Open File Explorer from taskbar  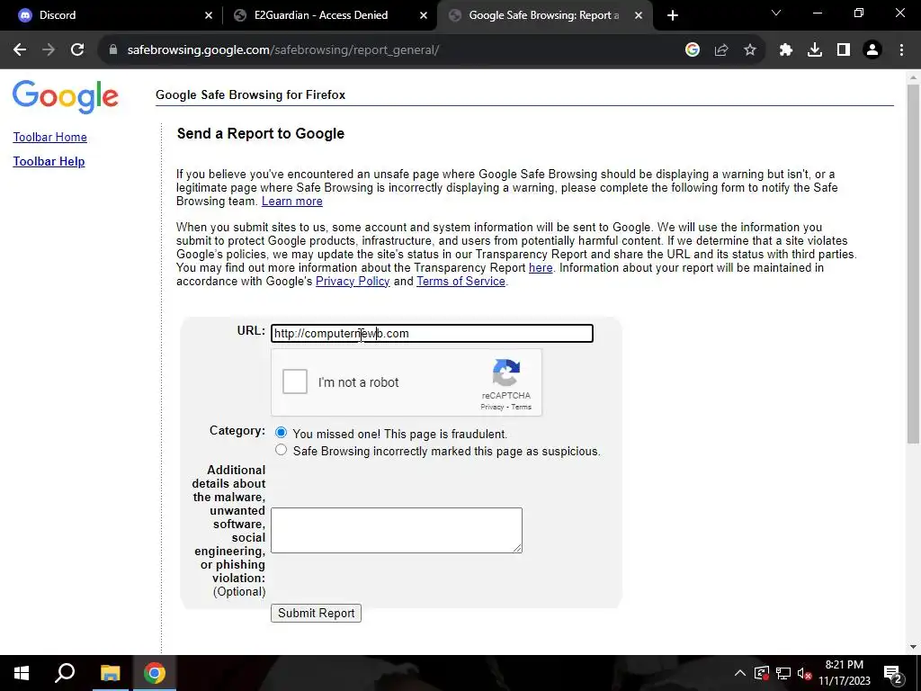click(x=110, y=673)
